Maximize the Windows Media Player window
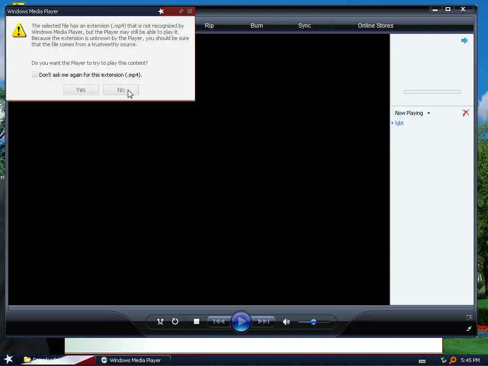Viewport: 488px width, 366px height. point(448,10)
